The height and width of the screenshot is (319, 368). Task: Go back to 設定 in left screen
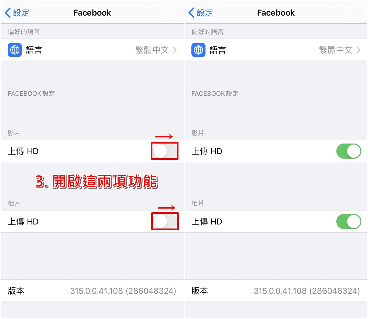[17, 13]
